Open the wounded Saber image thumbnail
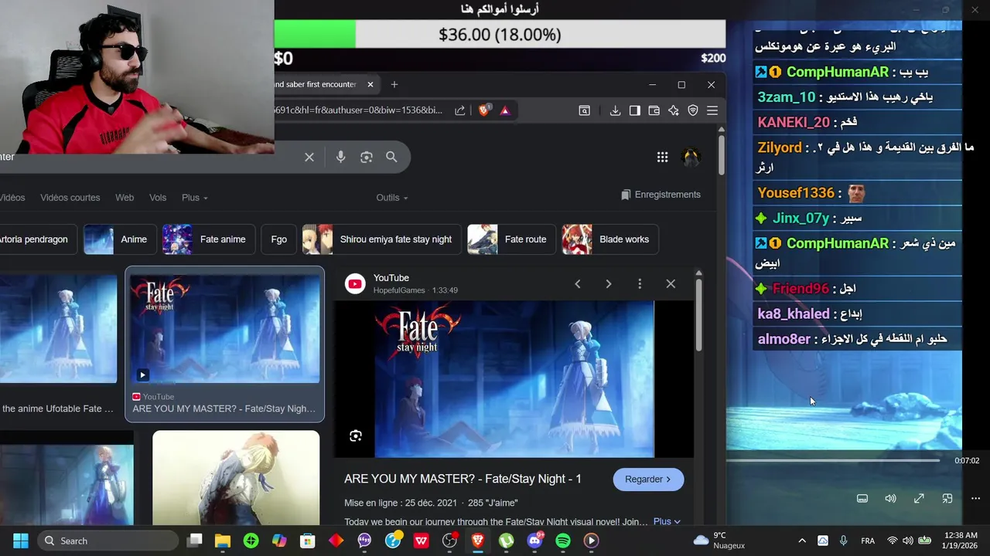This screenshot has width=990, height=556. [236, 477]
